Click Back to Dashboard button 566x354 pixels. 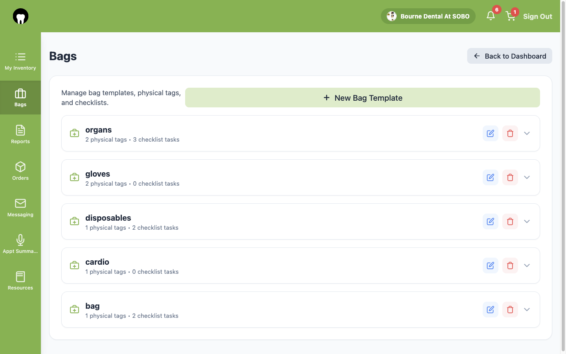coord(509,56)
